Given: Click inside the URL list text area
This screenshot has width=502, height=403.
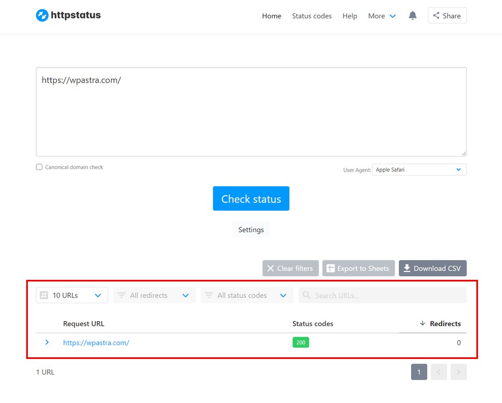Looking at the screenshot, I should (x=251, y=111).
